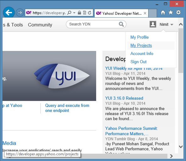The width and height of the screenshot is (186, 161).
Task: Open the Media section heading link
Action: click(x=9, y=143)
